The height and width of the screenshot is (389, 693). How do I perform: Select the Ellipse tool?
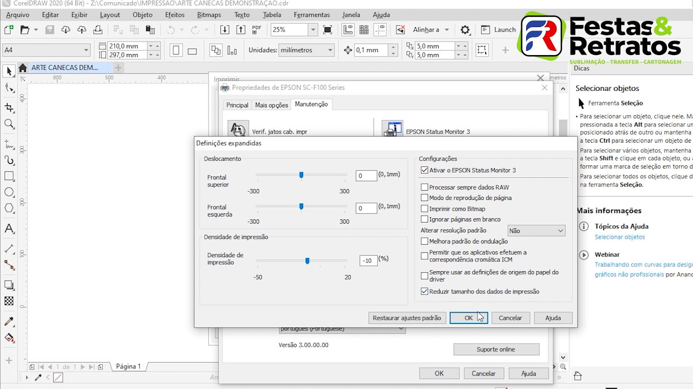(9, 192)
